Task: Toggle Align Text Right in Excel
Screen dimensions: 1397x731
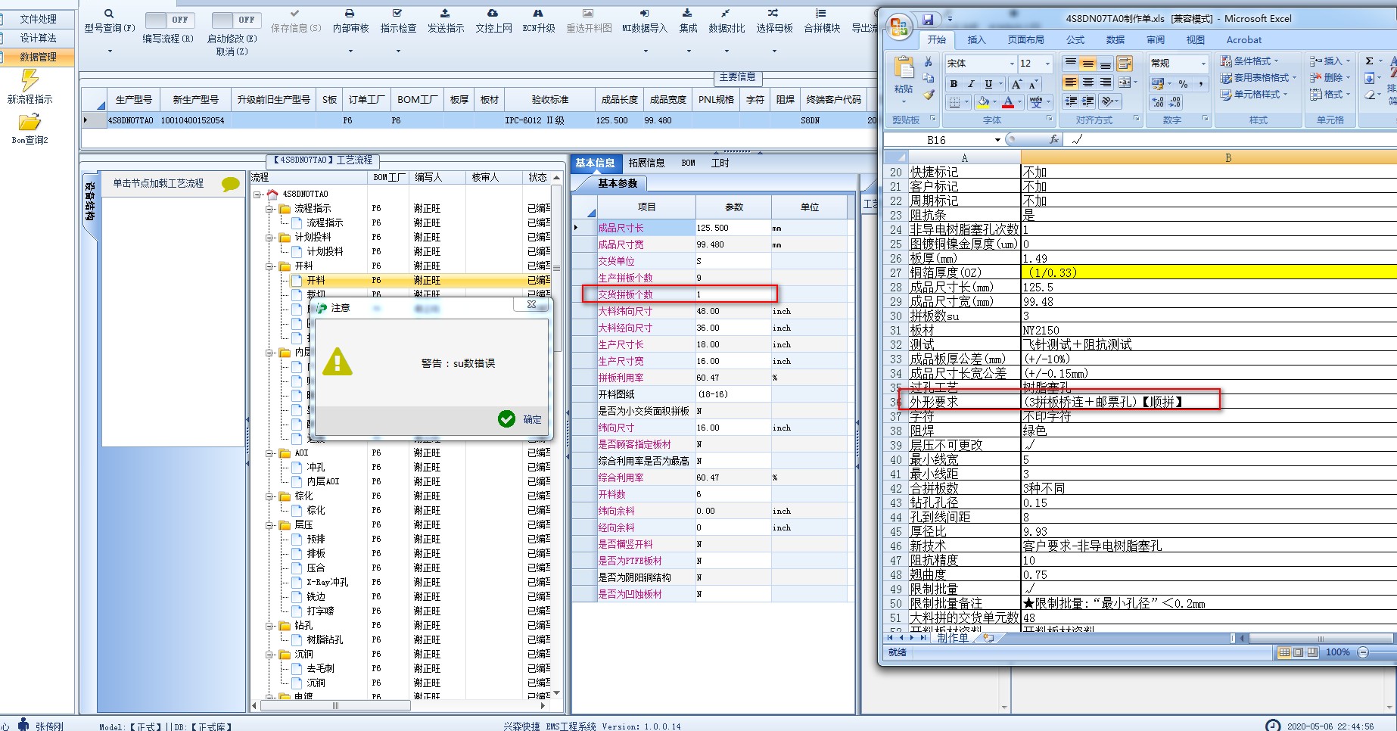Action: point(1106,82)
